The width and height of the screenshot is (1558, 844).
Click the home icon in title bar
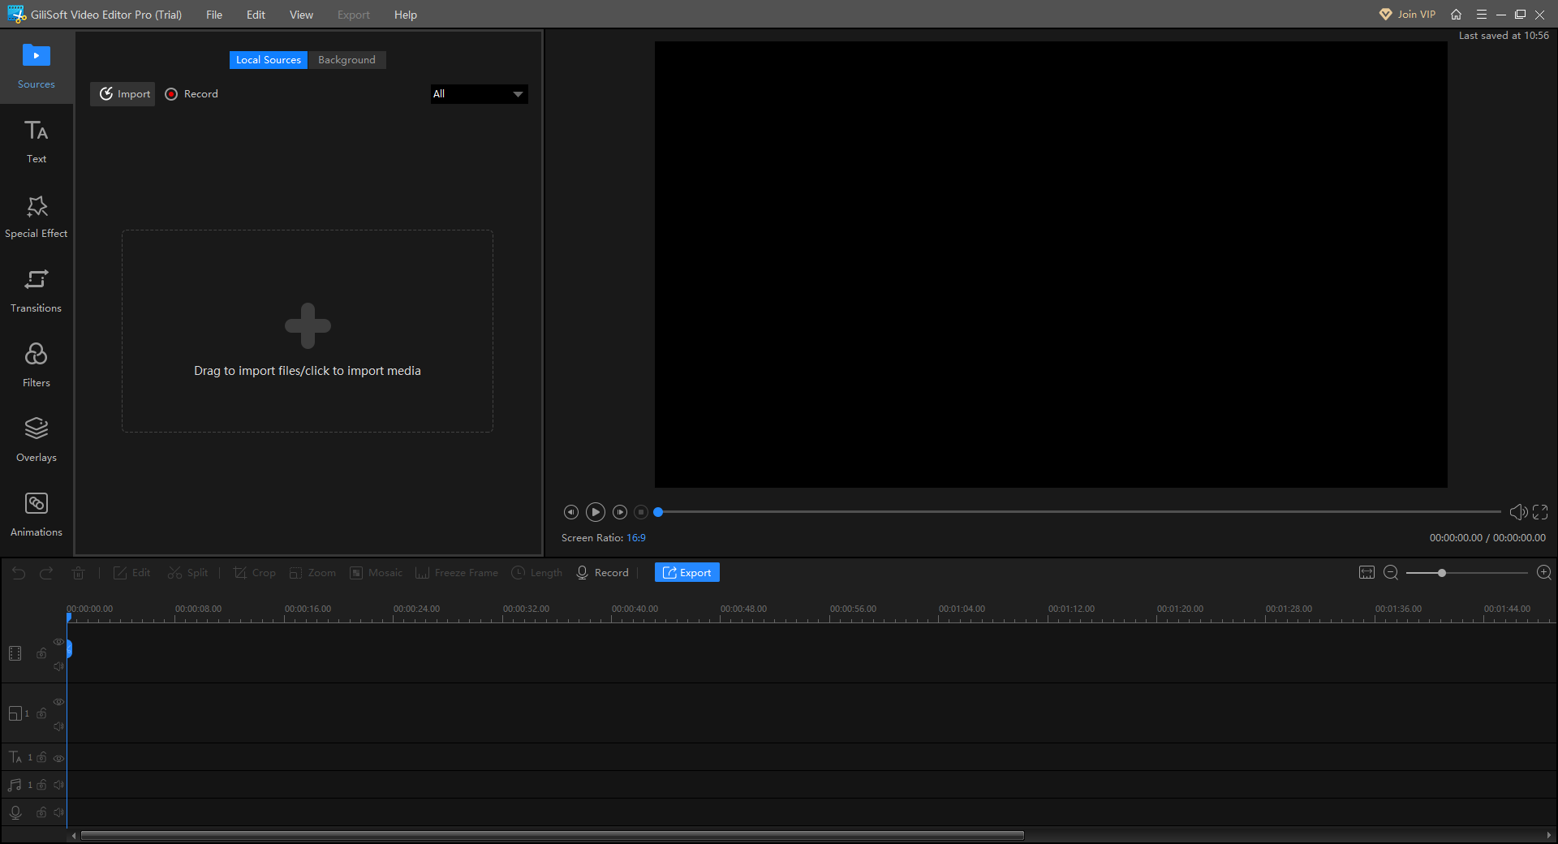click(x=1457, y=15)
